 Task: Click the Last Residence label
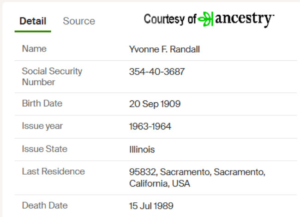click(54, 171)
